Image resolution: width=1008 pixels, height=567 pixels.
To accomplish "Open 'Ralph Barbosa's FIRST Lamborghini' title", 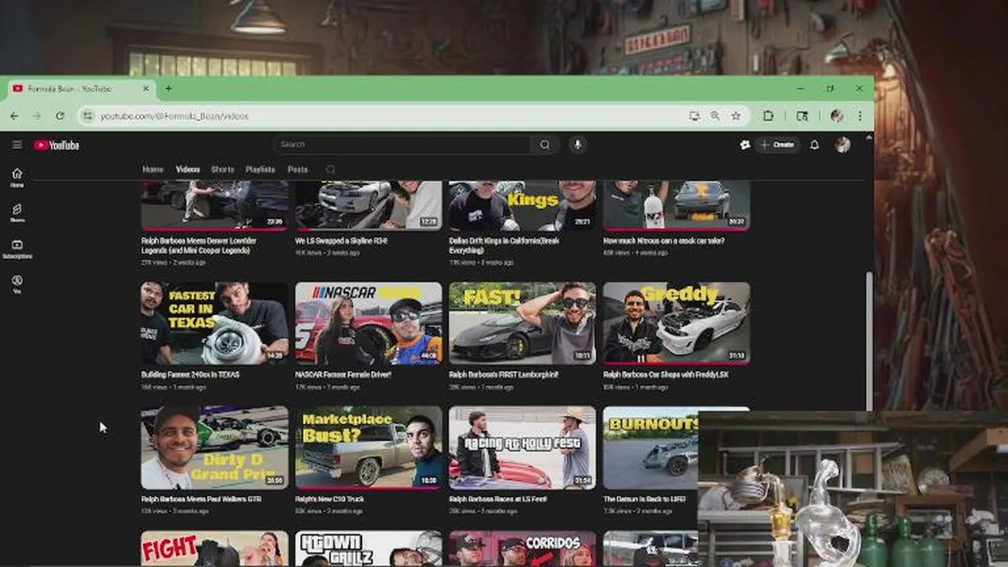I will 503,375.
